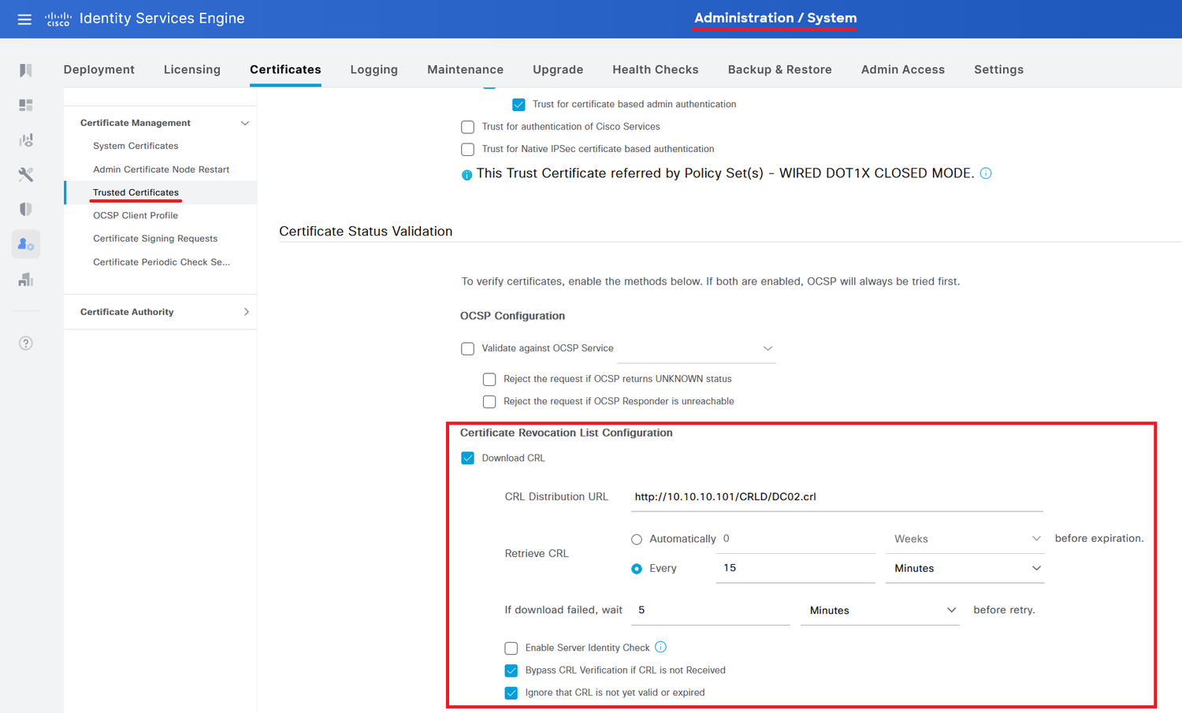This screenshot has width=1182, height=713.
Task: Click the Automatically weeks number field
Action: tap(796, 539)
